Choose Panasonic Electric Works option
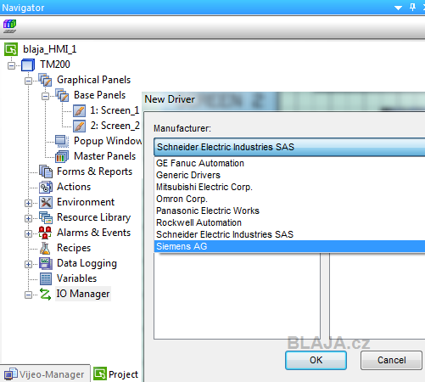Screen dimensions: 425x382 [289, 211]
